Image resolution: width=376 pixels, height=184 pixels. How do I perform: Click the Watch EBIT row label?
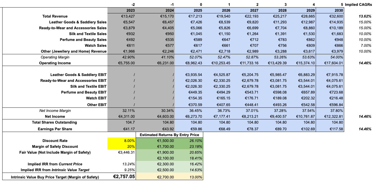click(x=96, y=98)
